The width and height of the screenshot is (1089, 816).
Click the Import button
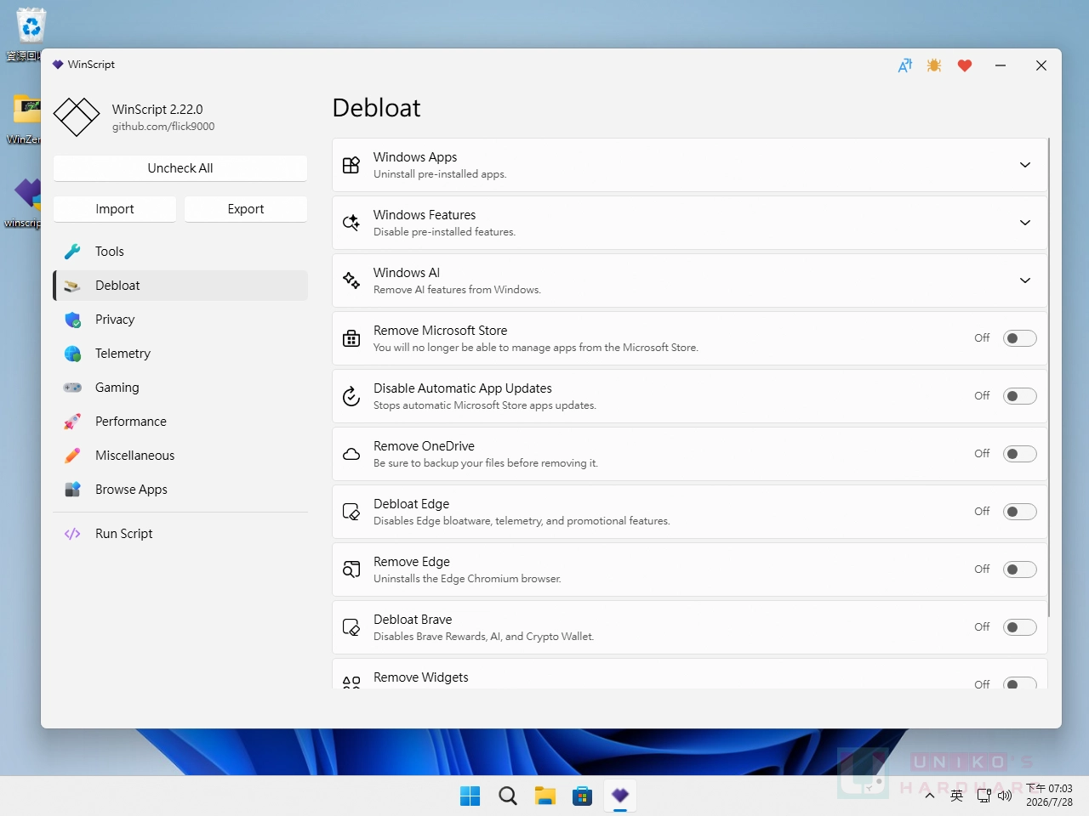(x=115, y=209)
